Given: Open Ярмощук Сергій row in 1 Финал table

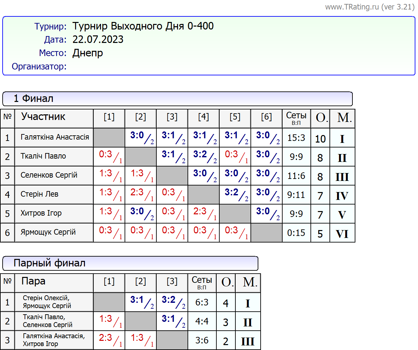Looking at the screenshot, I should [48, 232].
